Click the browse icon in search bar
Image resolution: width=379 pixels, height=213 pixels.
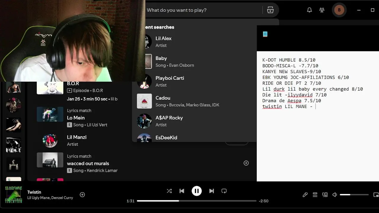tap(270, 10)
